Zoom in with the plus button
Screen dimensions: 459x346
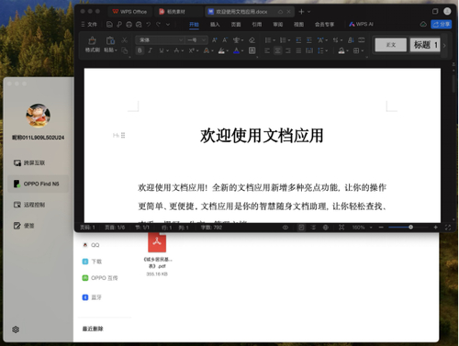pos(435,228)
